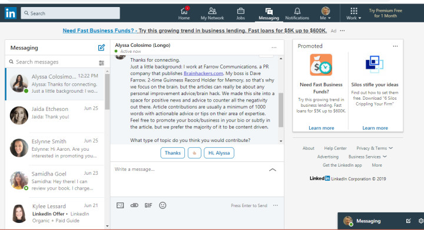The image size is (424, 230).
Task: Open the Help Center footer link
Action: (335, 148)
